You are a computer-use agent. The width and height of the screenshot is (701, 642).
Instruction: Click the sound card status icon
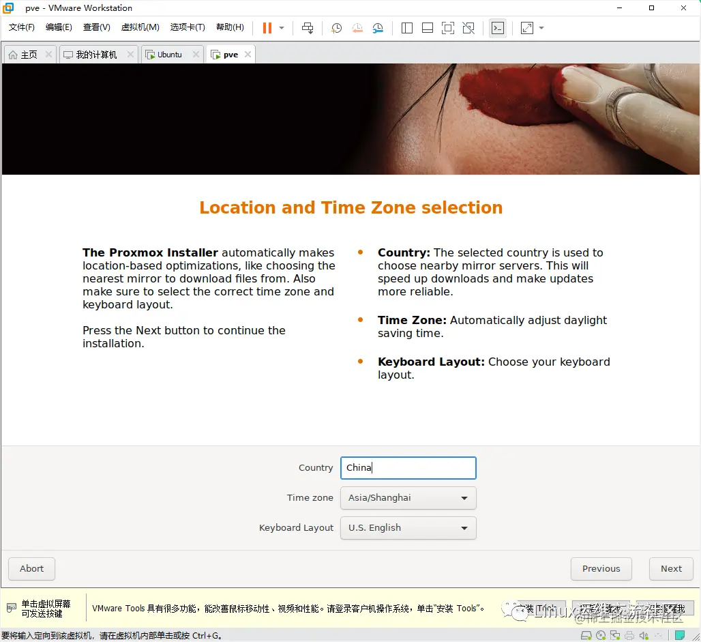tap(644, 635)
